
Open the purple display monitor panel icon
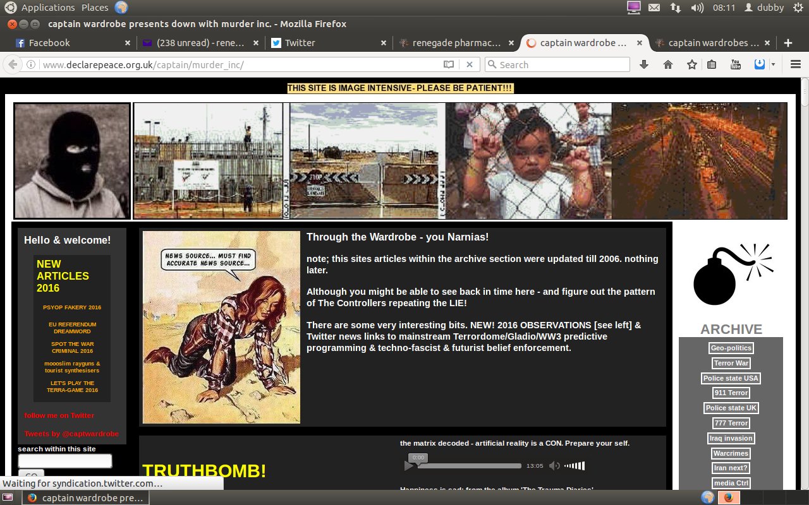[x=633, y=8]
